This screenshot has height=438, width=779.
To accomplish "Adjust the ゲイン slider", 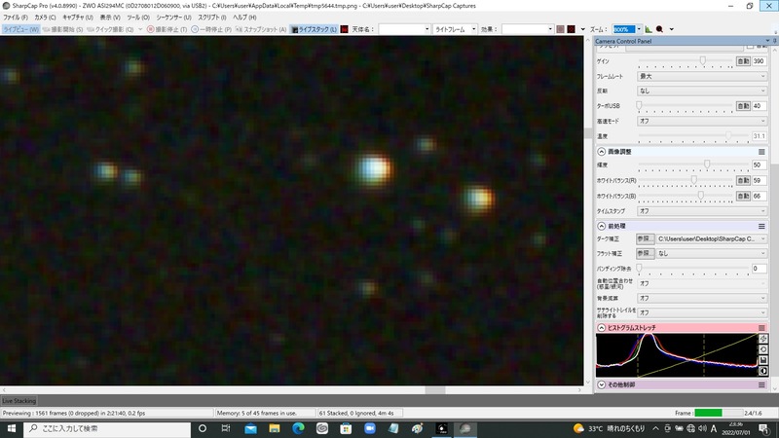I will pos(702,60).
